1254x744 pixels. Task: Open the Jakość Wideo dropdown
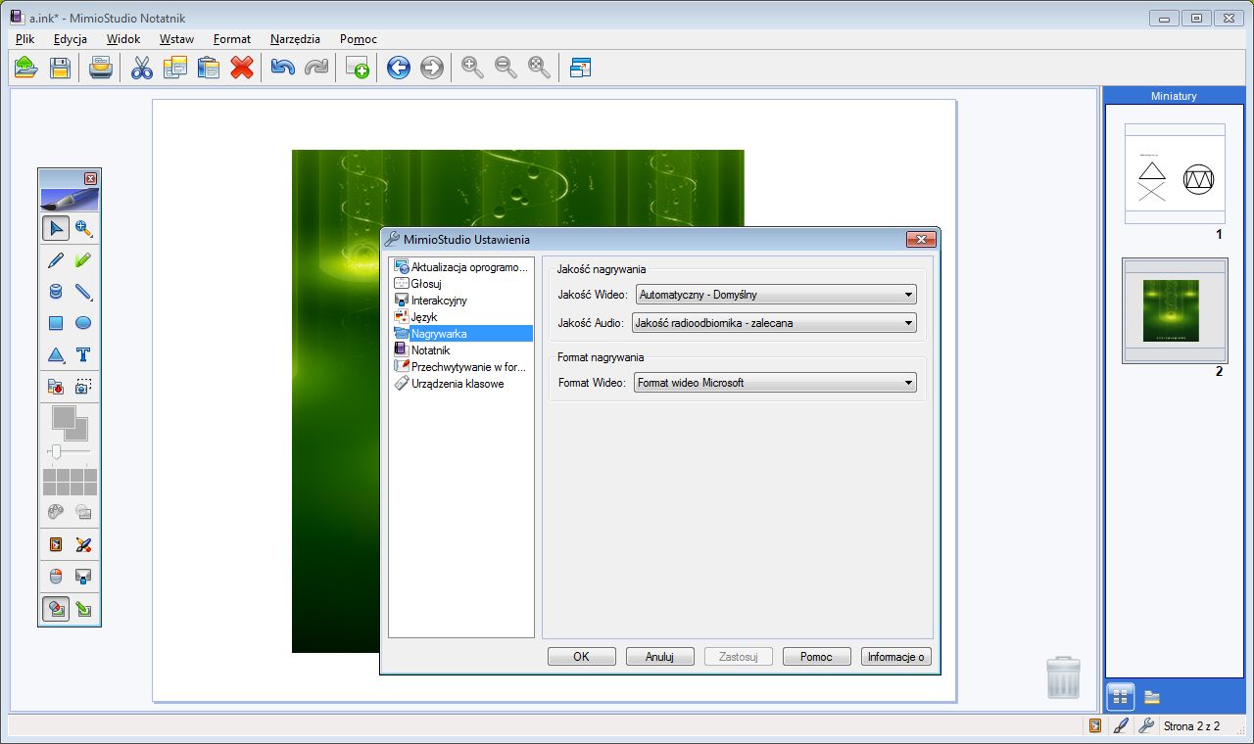coord(776,295)
